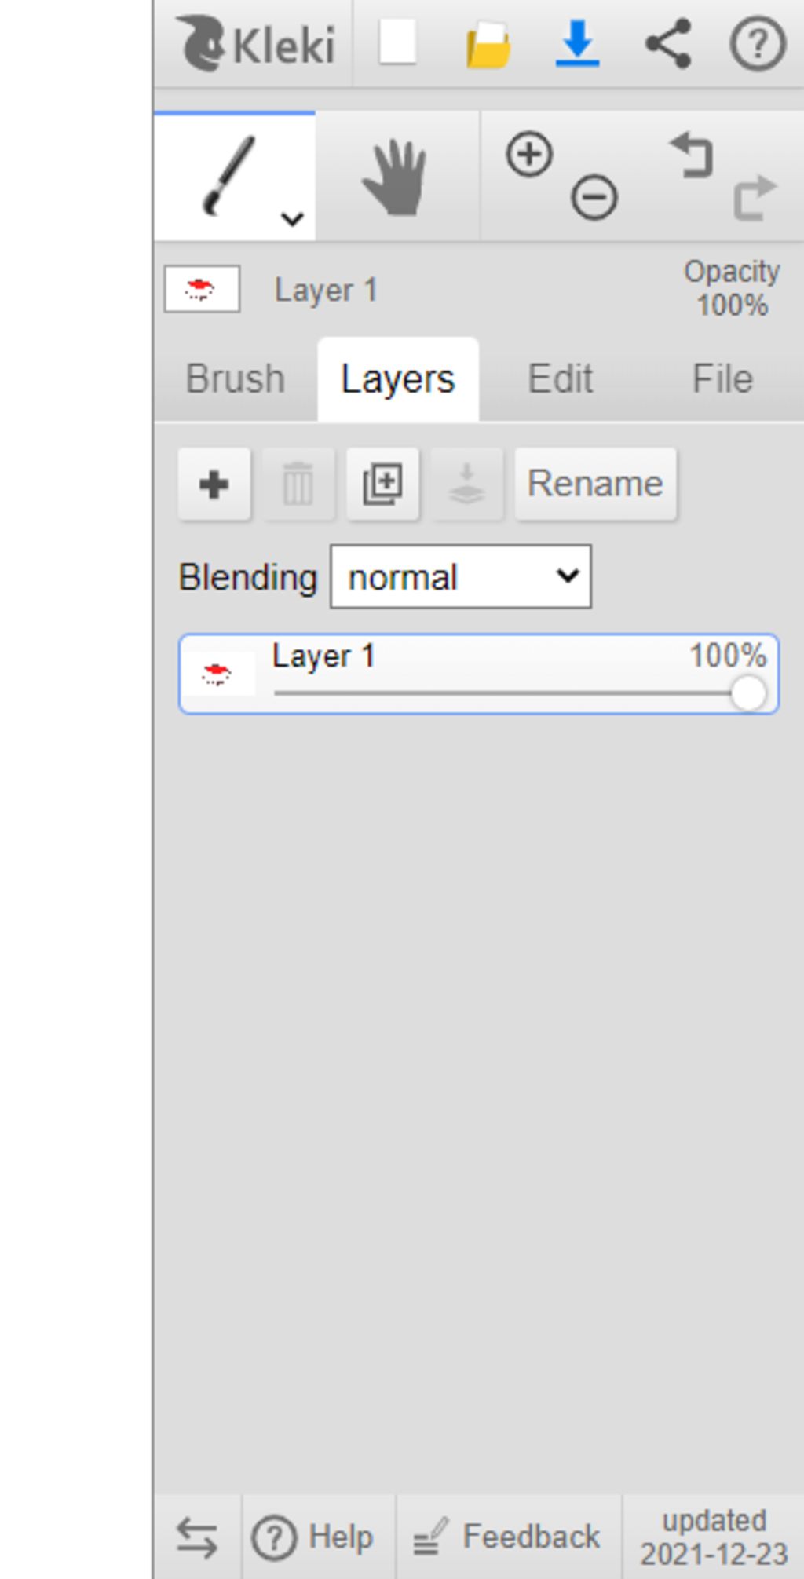
Task: Open the File tab
Action: pos(722,379)
